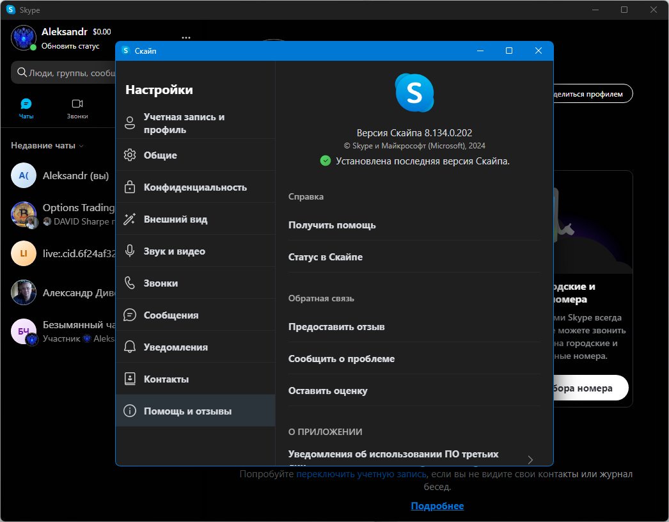Select Внешний вид magic wand section

(x=196, y=219)
